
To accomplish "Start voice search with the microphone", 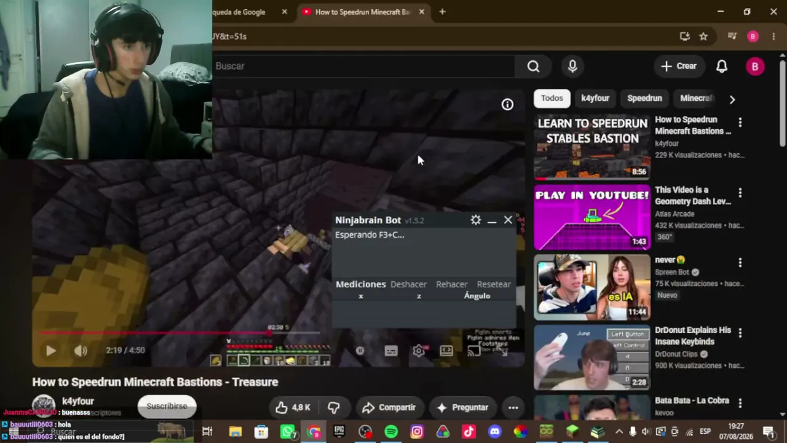I will pyautogui.click(x=572, y=66).
